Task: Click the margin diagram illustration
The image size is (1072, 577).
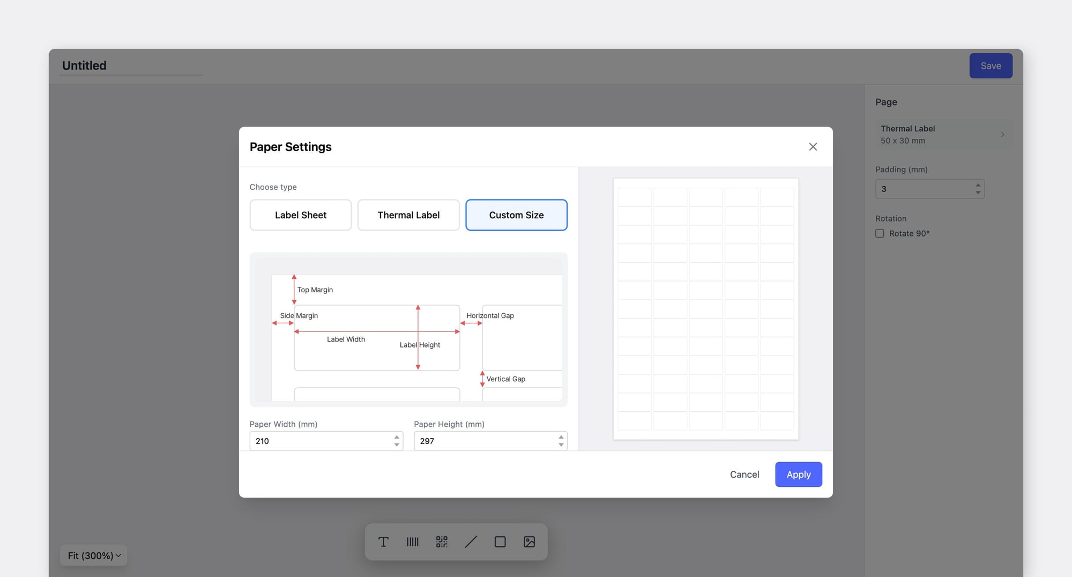Action: [x=408, y=329]
